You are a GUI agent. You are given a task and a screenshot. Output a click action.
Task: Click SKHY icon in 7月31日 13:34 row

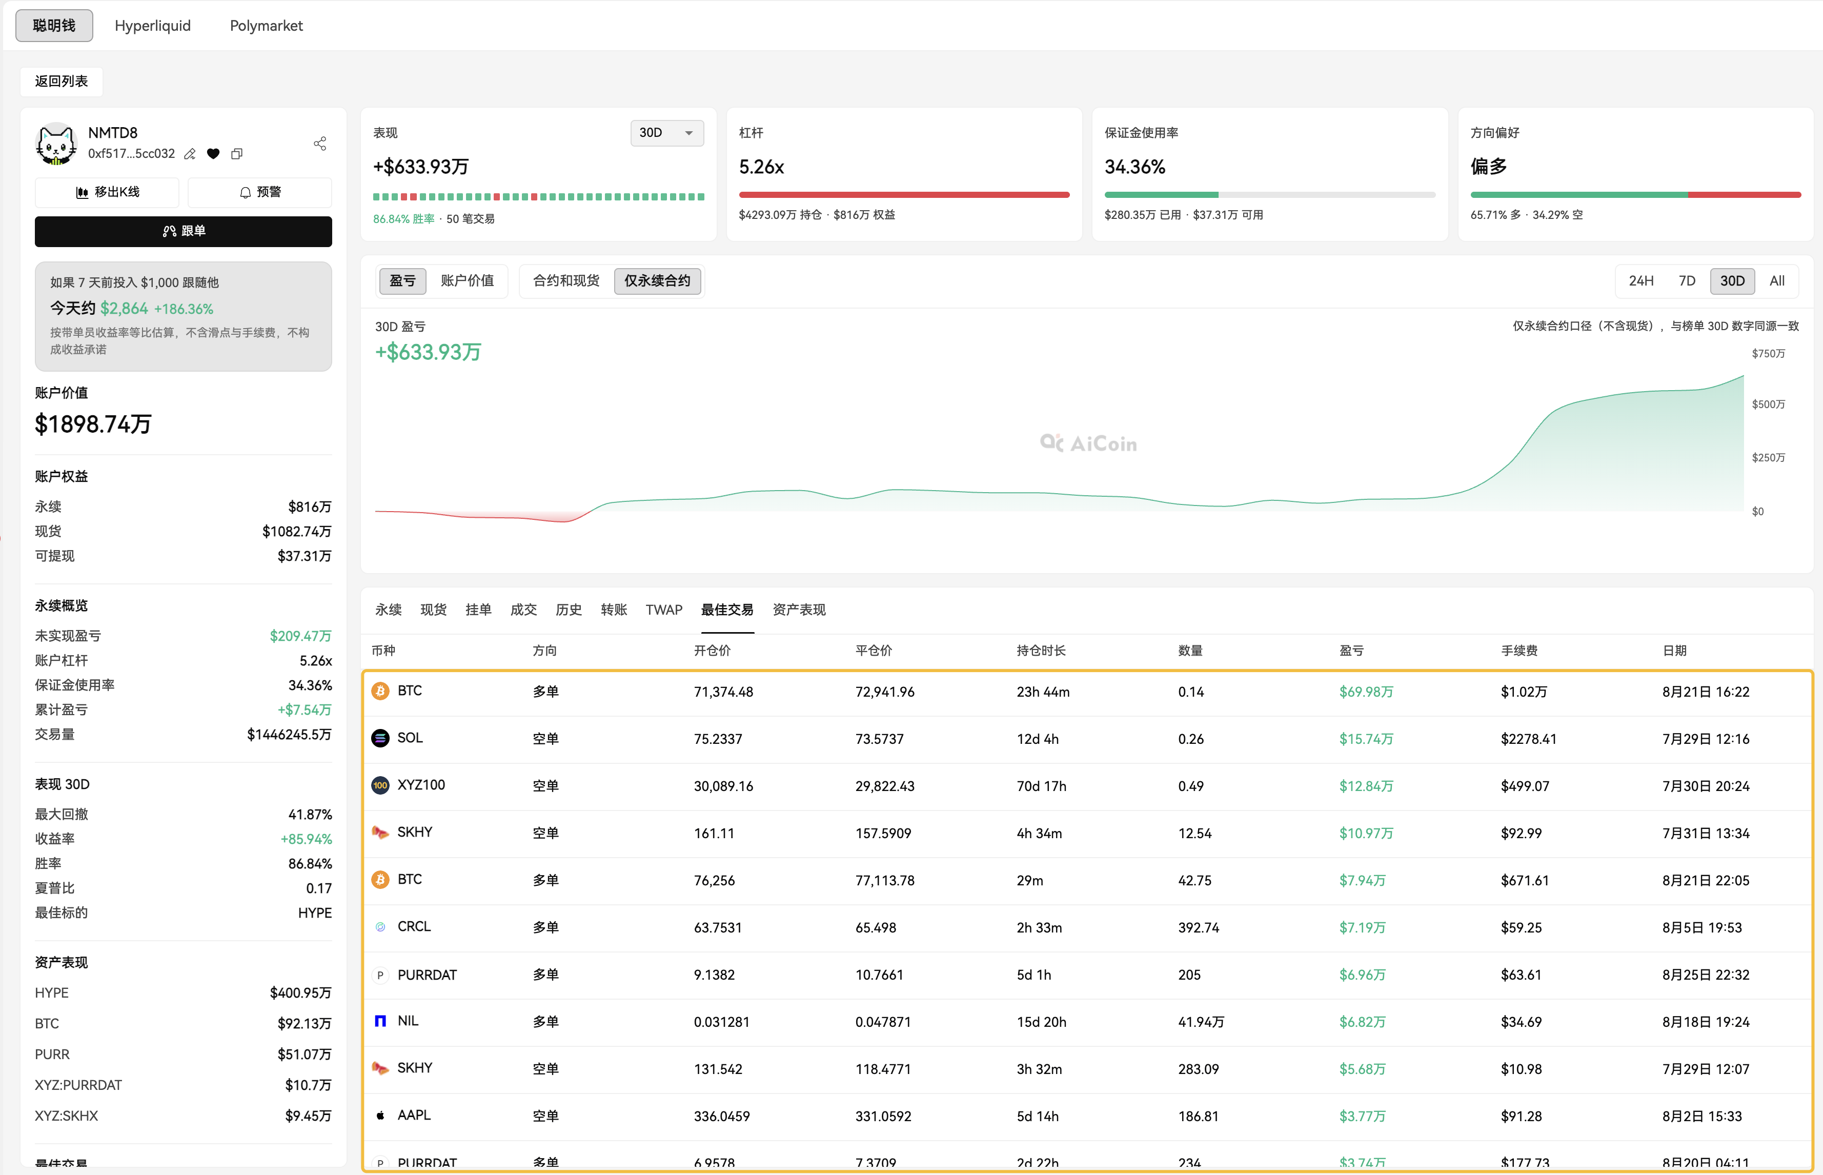(380, 833)
